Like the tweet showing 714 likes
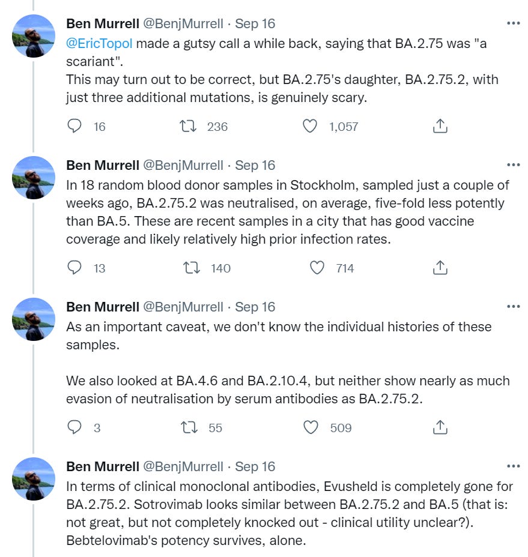Viewport: 528px width, 557px height. (x=317, y=268)
